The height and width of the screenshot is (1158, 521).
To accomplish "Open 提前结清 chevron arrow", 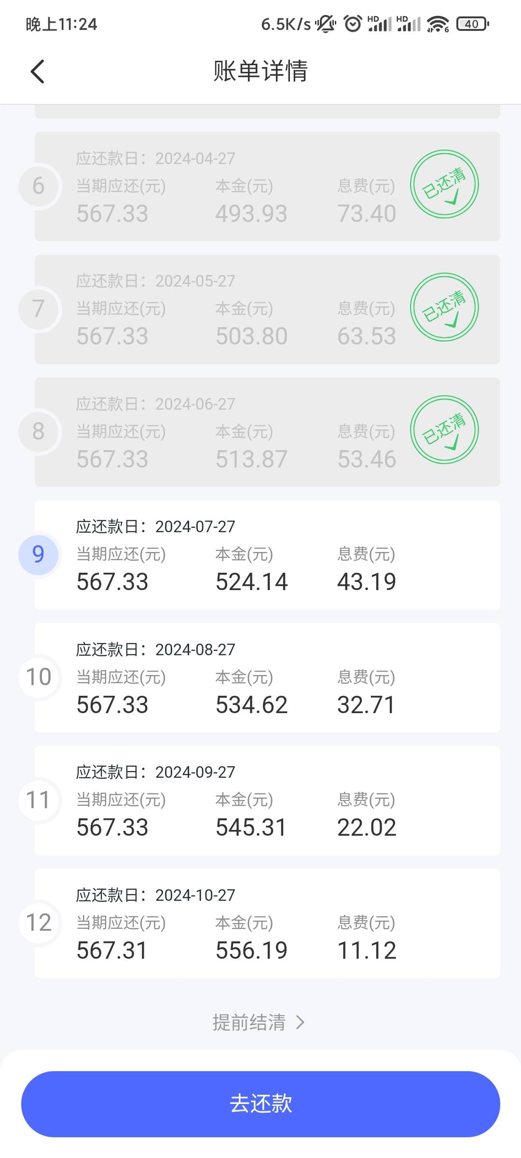I will (x=300, y=1022).
